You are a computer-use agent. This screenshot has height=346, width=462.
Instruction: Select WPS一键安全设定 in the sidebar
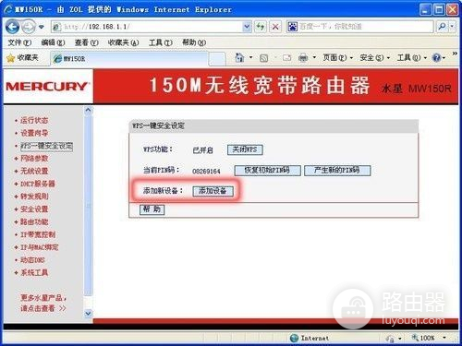click(46, 146)
